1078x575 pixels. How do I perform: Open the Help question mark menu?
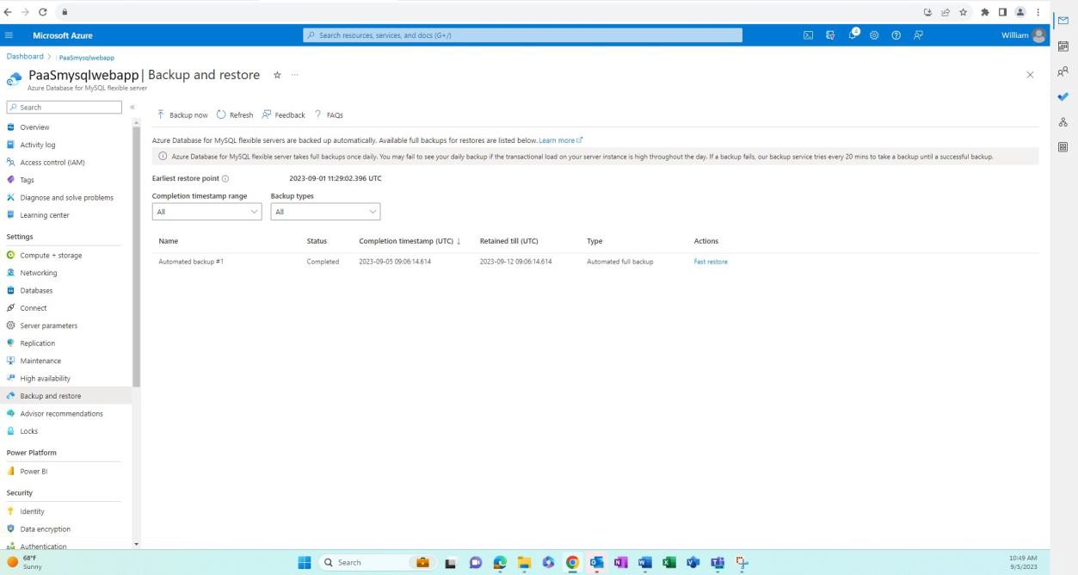895,36
